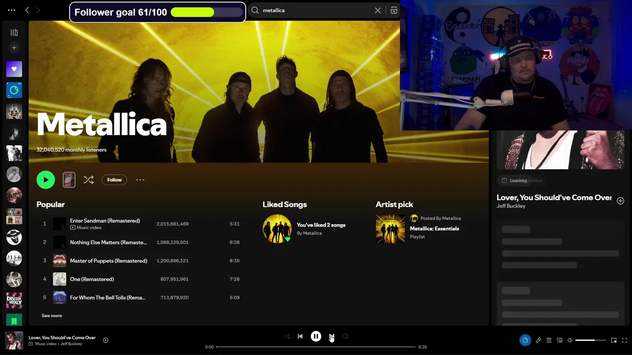Add side-panel song to Liked Songs

coord(621,201)
